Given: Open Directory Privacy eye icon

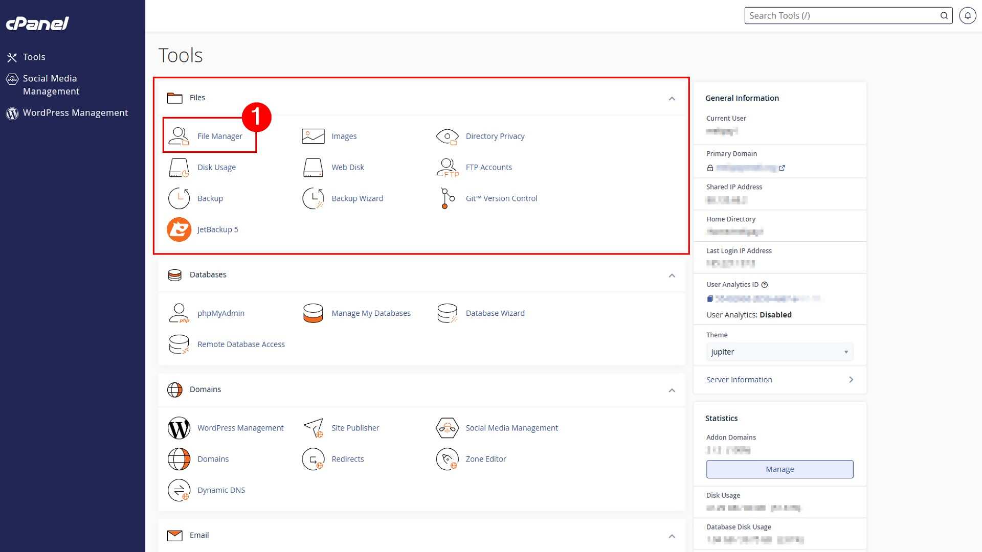Looking at the screenshot, I should click(447, 136).
